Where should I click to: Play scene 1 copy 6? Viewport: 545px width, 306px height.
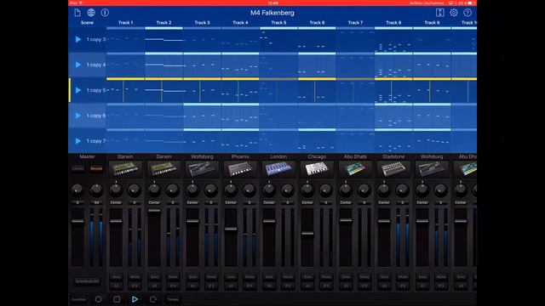pos(78,116)
